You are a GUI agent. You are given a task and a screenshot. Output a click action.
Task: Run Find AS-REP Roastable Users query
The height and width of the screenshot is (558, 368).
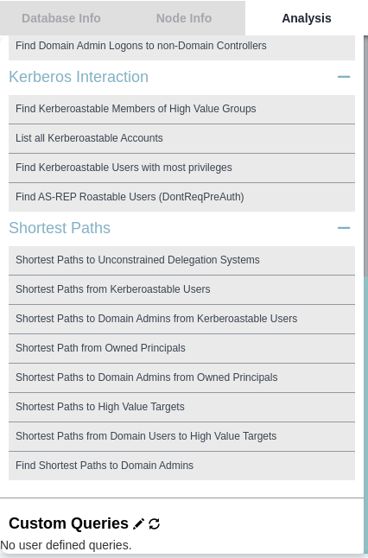tap(181, 197)
